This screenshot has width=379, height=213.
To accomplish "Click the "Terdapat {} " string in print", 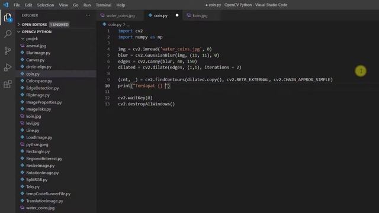I will pos(150,86).
